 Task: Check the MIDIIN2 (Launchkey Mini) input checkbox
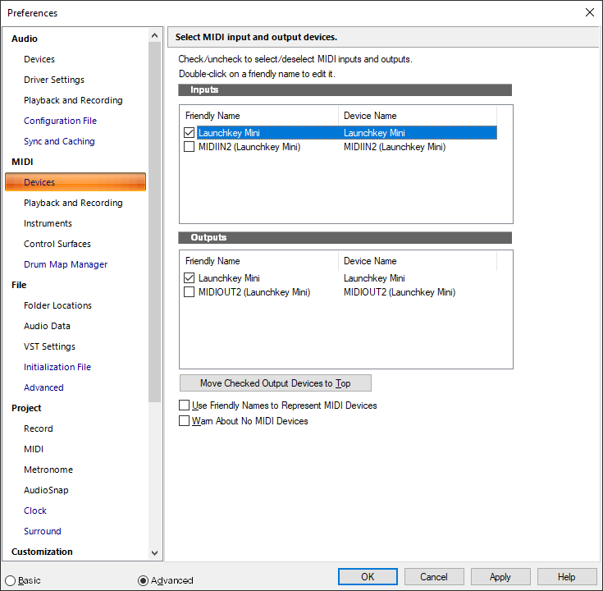coord(190,147)
